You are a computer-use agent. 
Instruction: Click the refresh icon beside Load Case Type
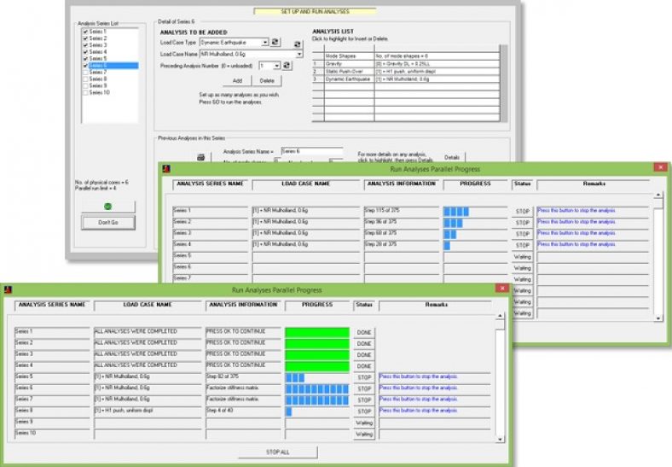click(x=275, y=42)
